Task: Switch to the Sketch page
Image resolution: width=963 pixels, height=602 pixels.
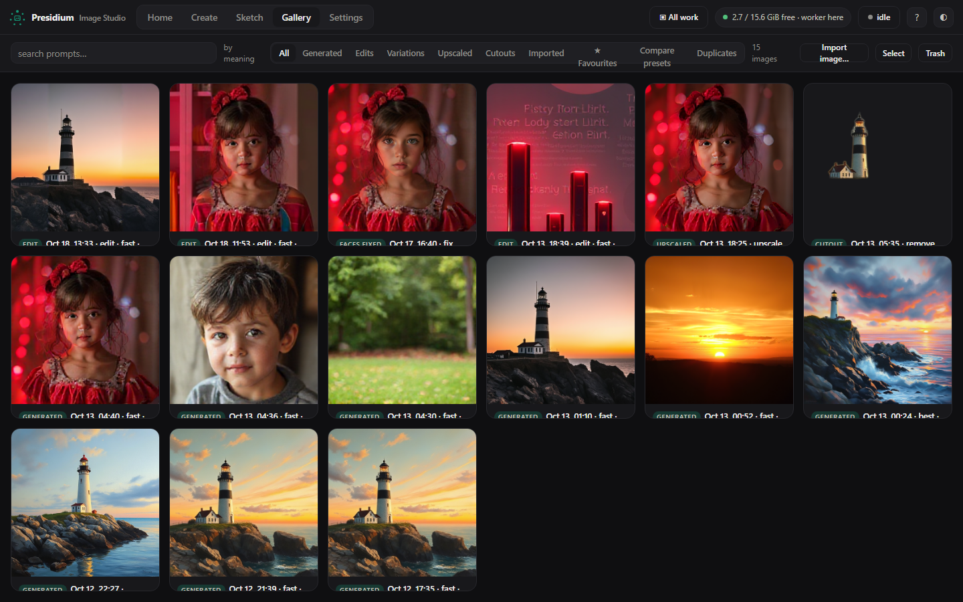Action: (249, 17)
